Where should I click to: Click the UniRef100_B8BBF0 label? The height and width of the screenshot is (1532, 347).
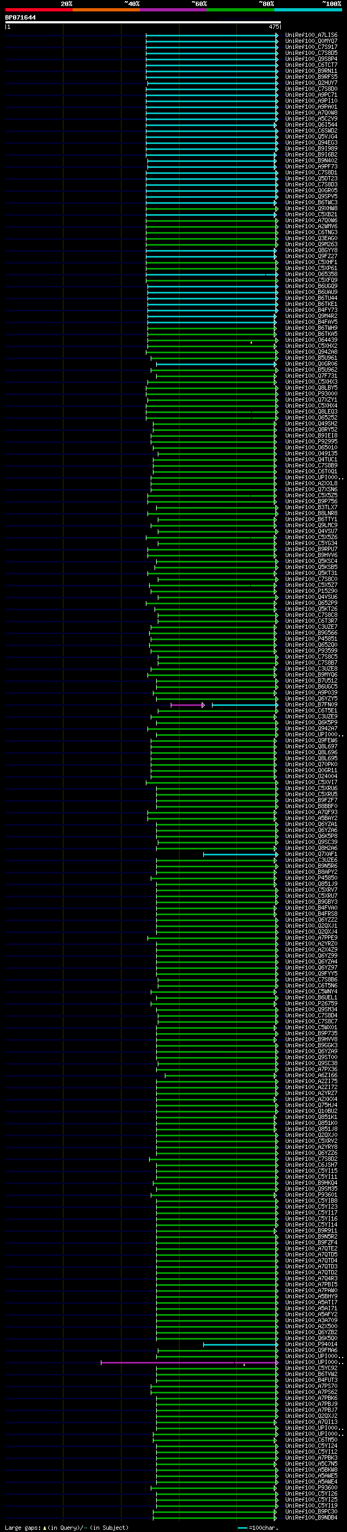[311, 806]
